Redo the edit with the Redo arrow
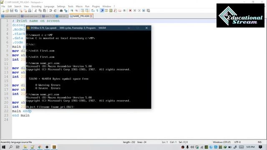 point(55,10)
